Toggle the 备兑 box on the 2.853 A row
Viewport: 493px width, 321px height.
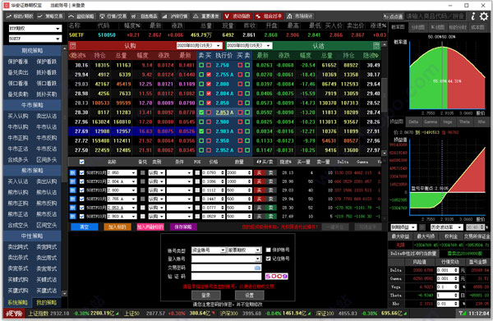coord(143,208)
